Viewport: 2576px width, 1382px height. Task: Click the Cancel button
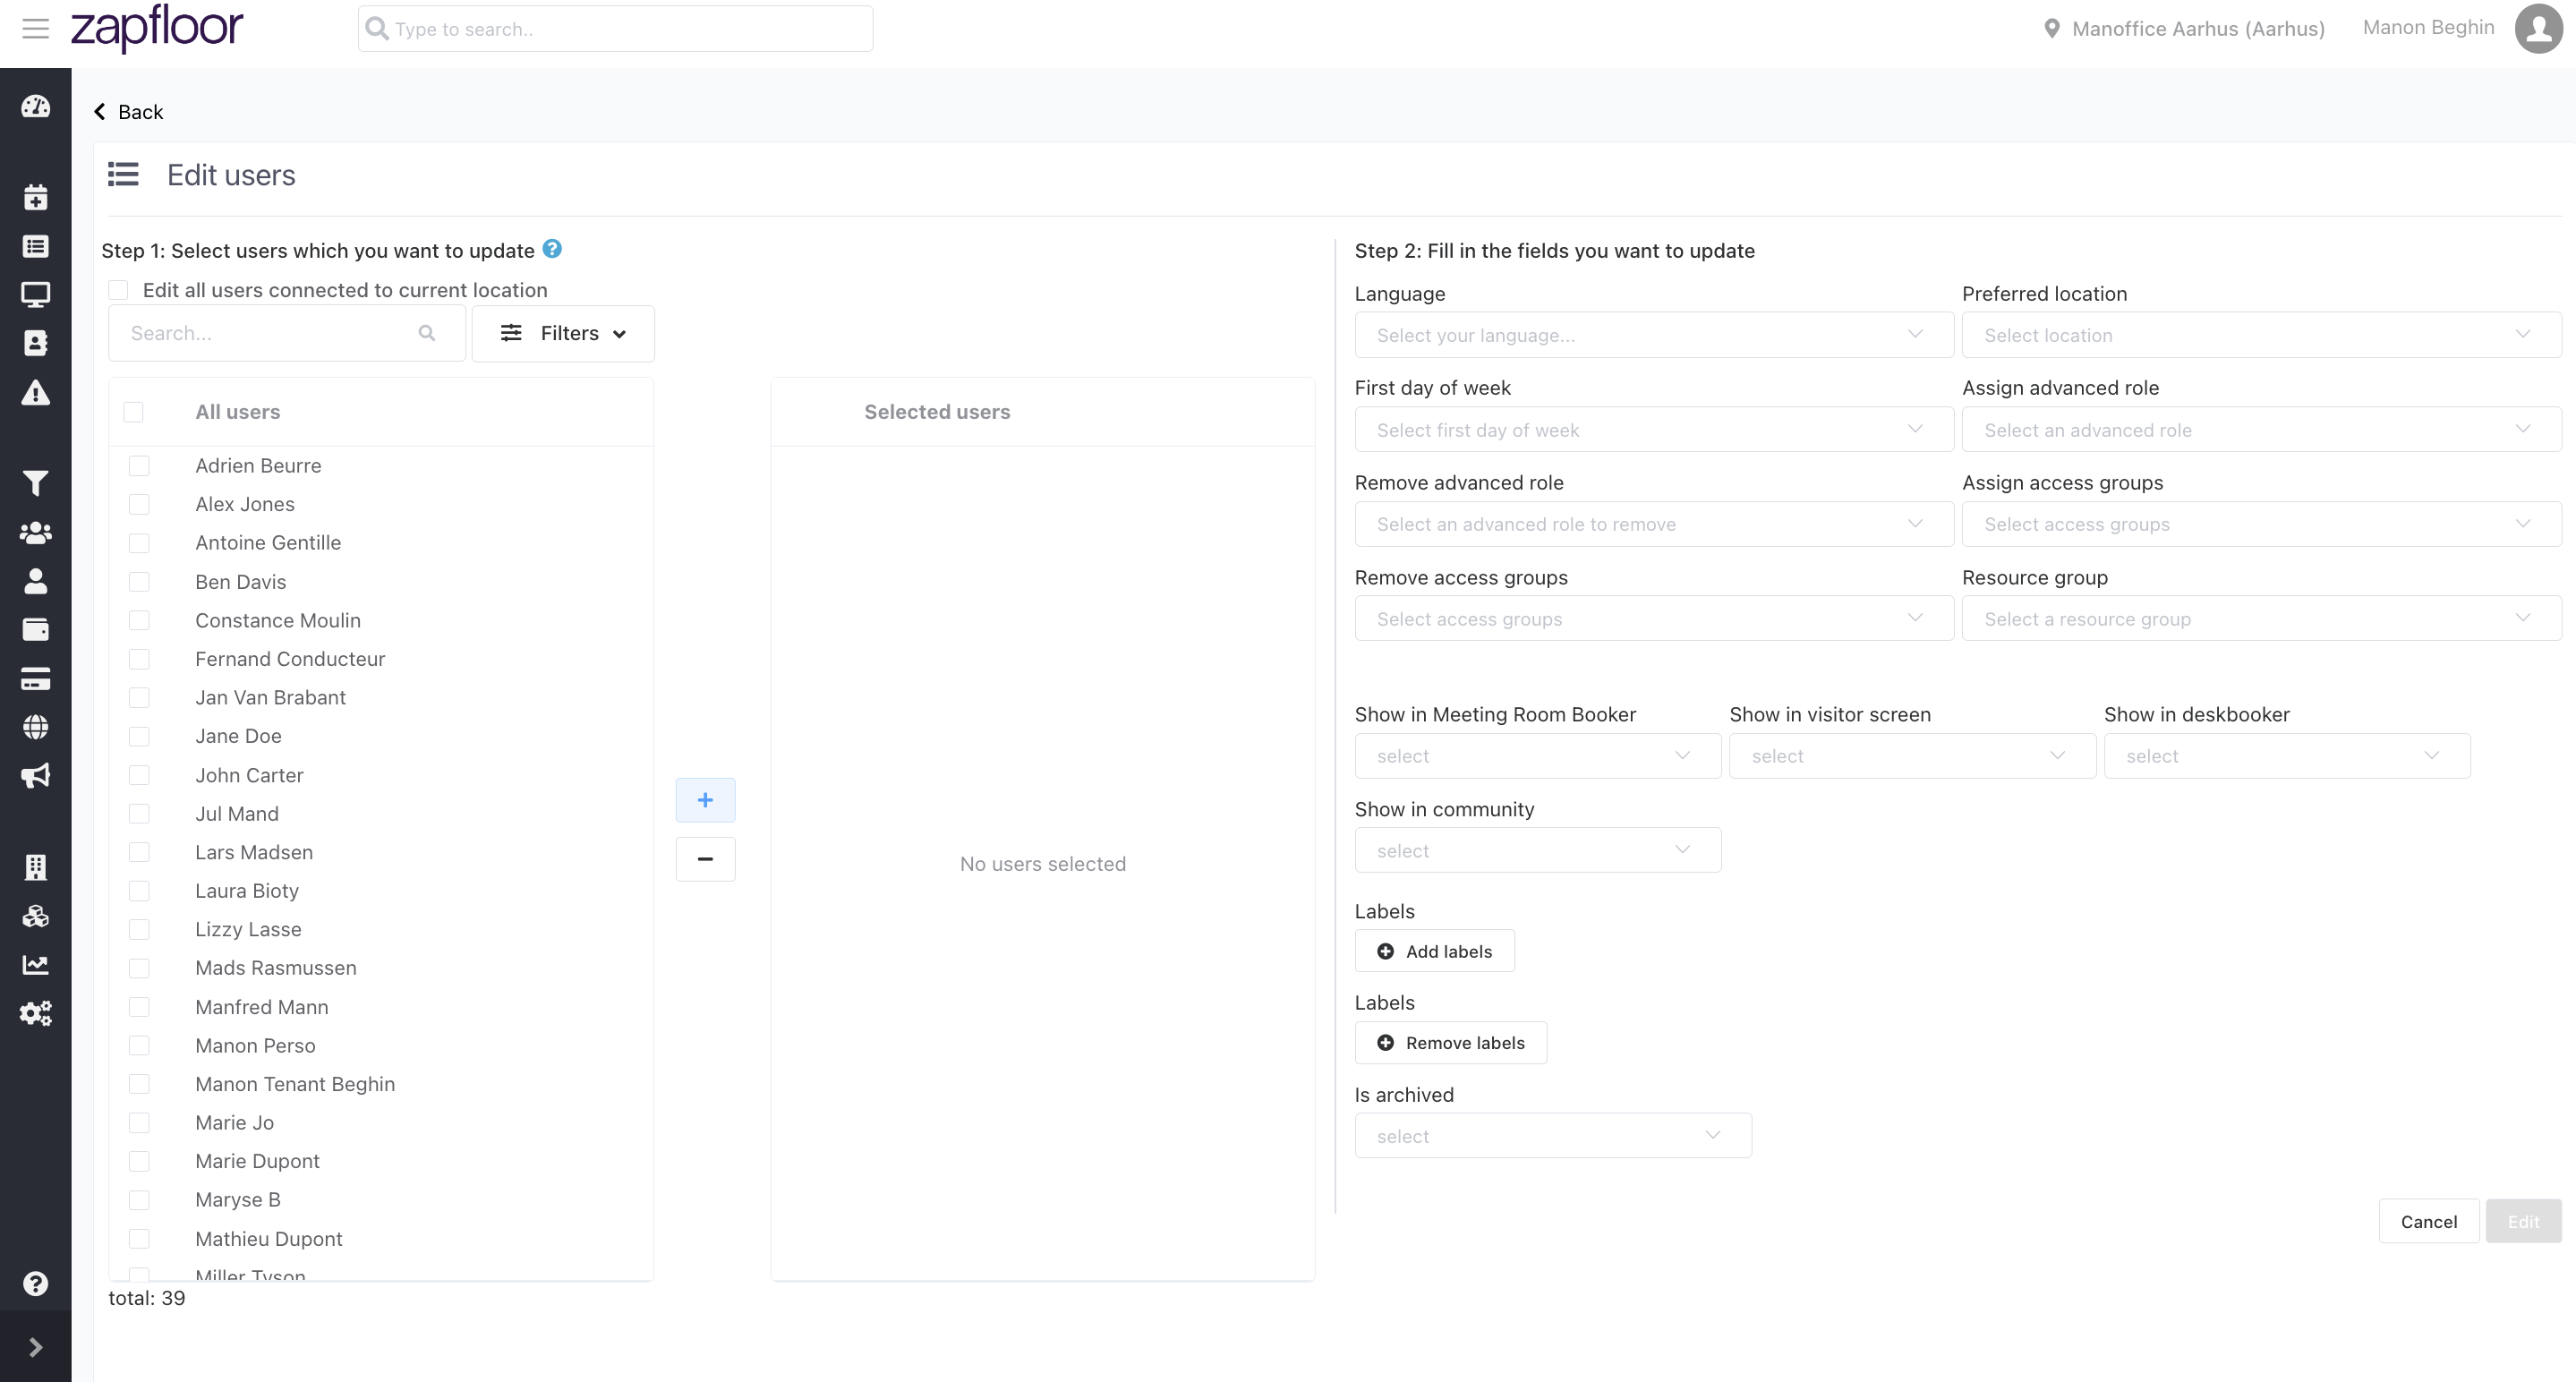pyautogui.click(x=2428, y=1221)
